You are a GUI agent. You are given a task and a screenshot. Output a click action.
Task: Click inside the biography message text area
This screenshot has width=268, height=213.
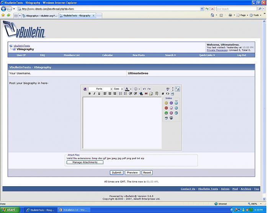[122, 122]
